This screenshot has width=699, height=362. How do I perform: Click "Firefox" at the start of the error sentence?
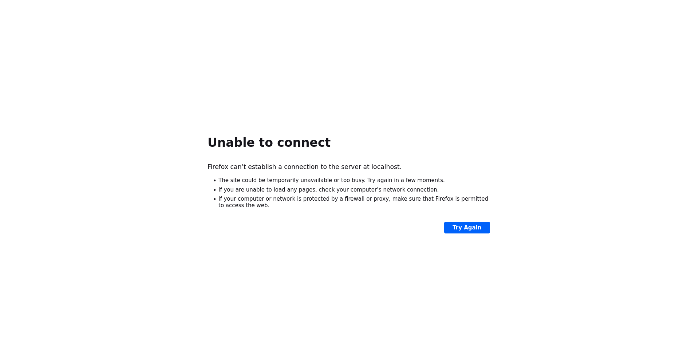(x=218, y=167)
